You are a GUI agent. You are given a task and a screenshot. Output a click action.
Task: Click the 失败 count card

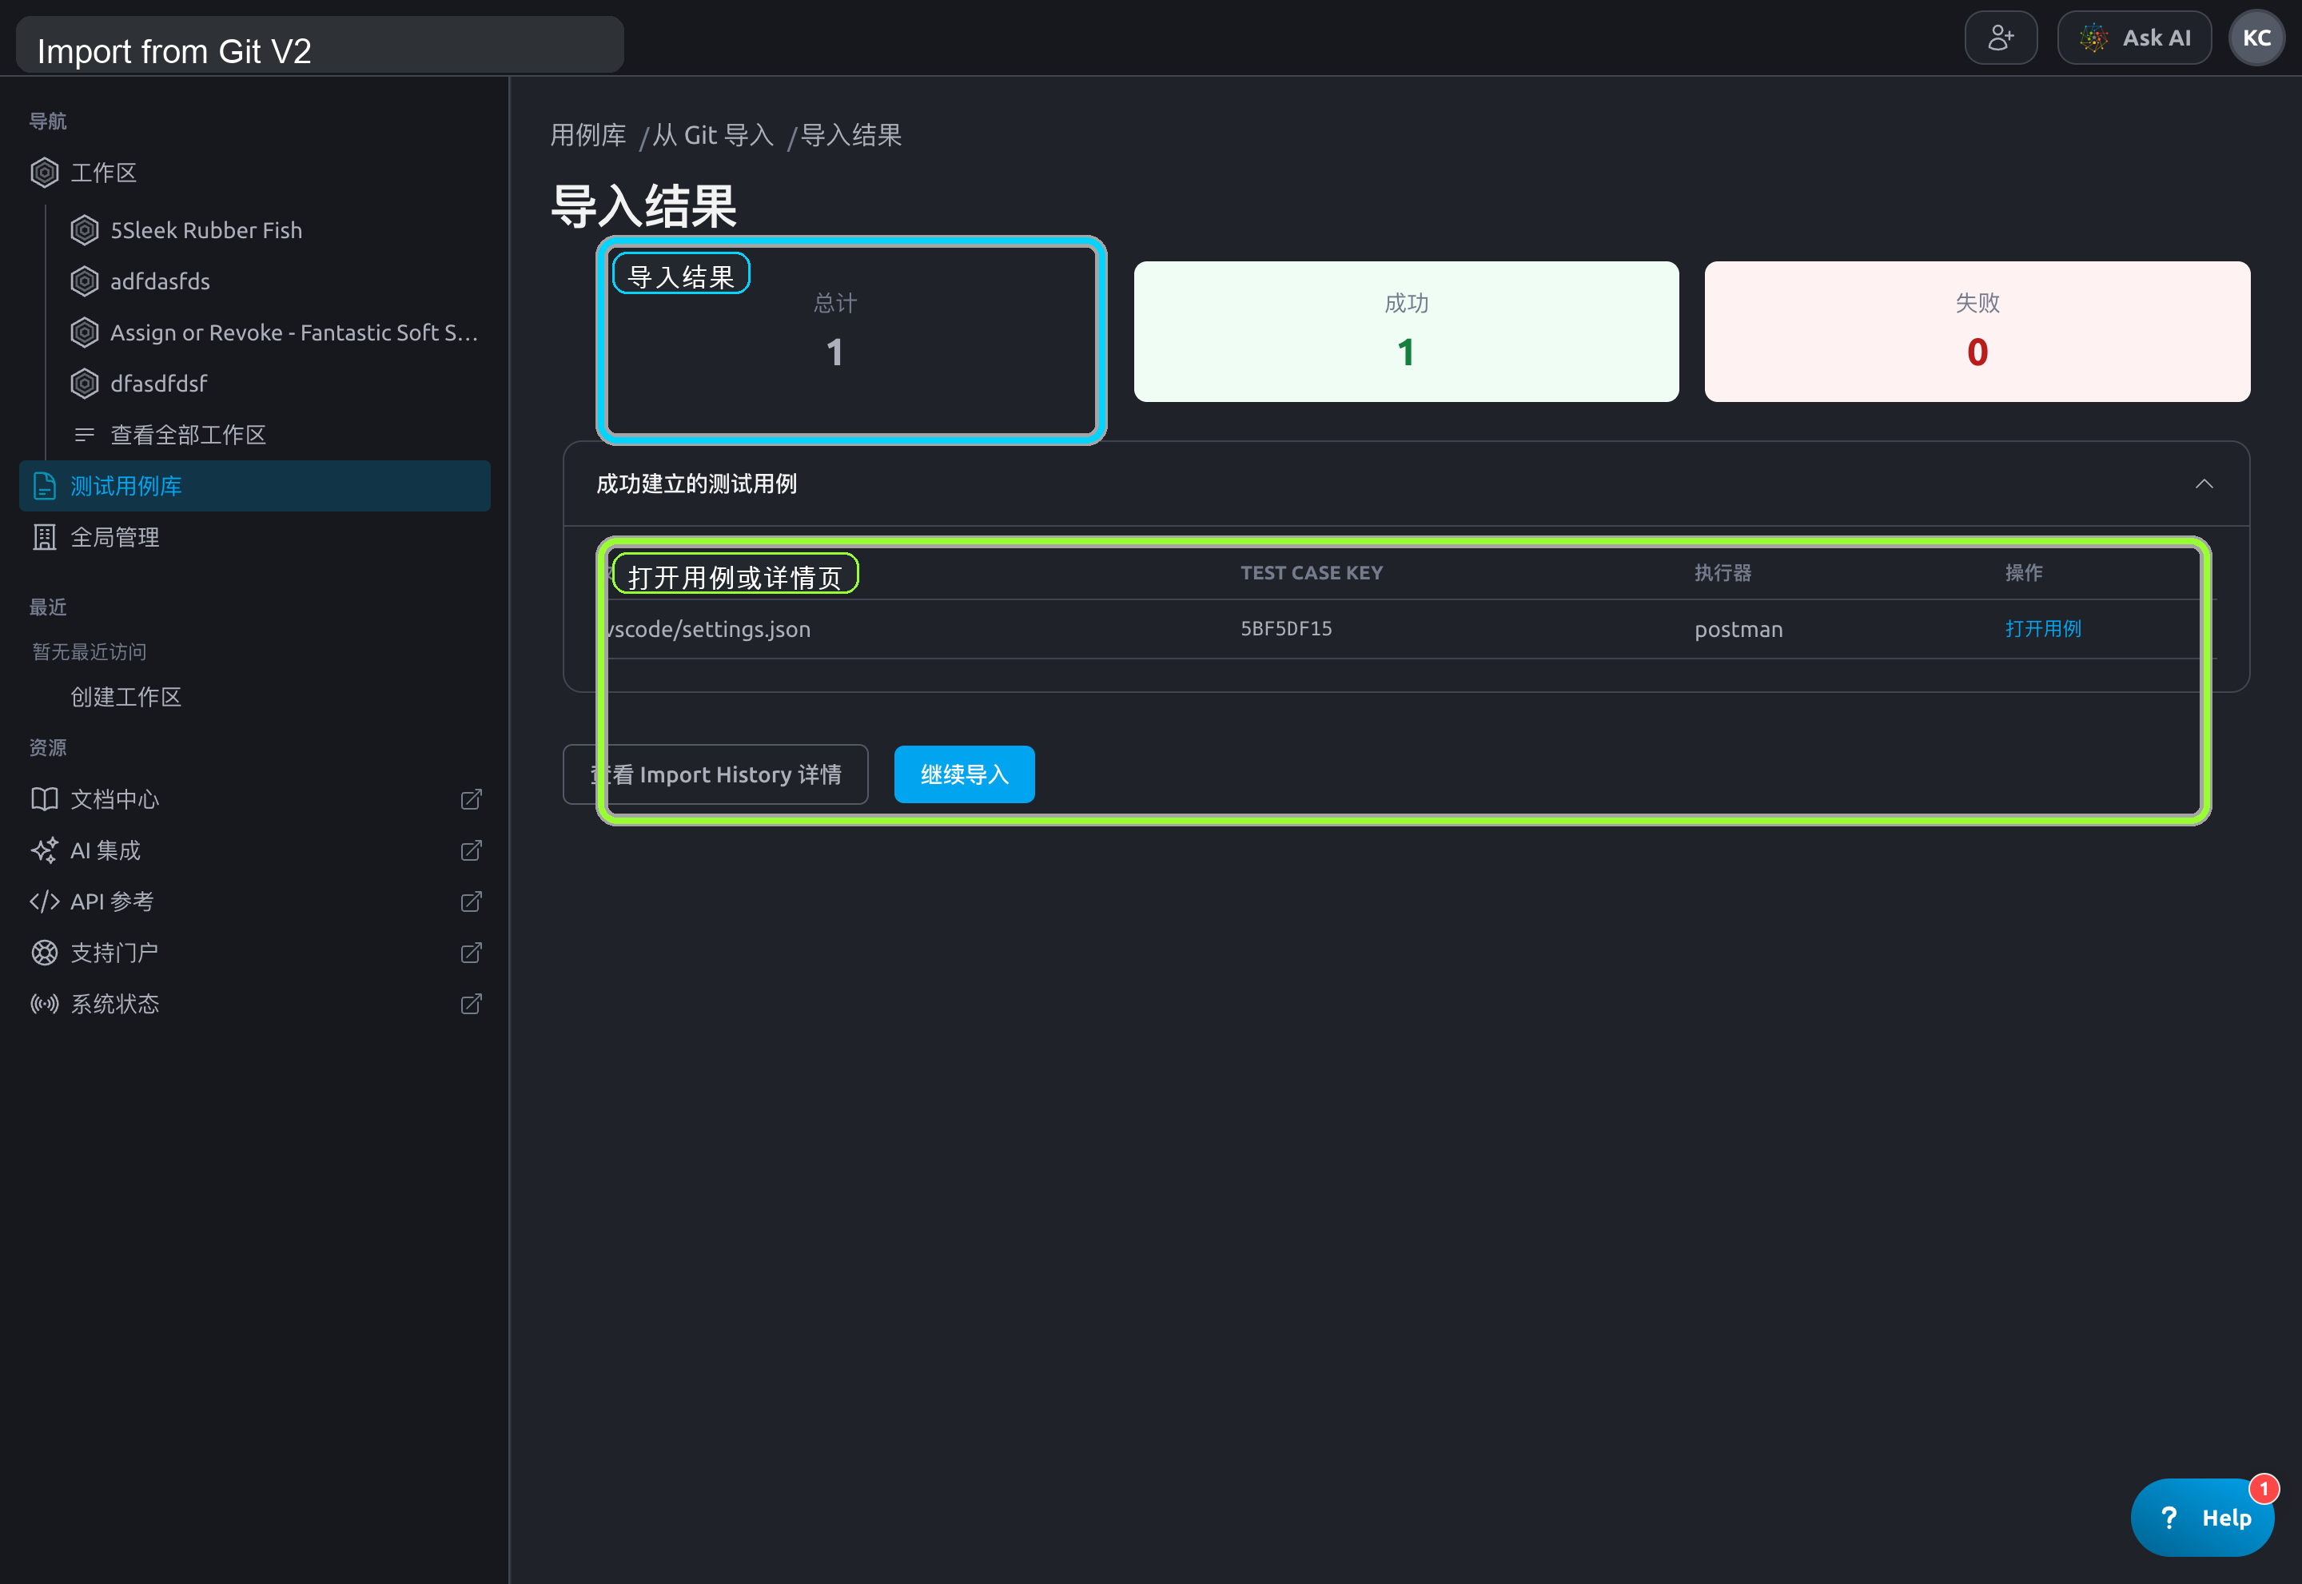pos(1977,332)
